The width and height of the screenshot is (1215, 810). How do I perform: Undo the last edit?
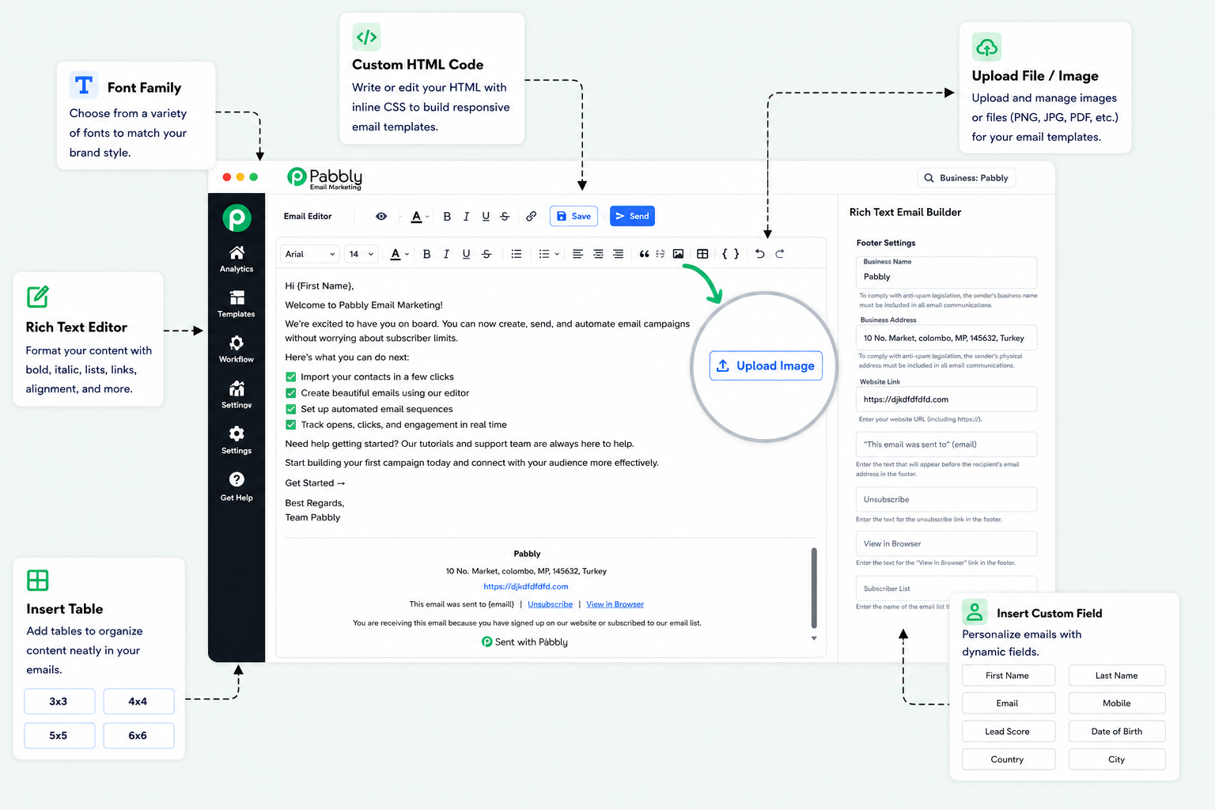point(759,254)
